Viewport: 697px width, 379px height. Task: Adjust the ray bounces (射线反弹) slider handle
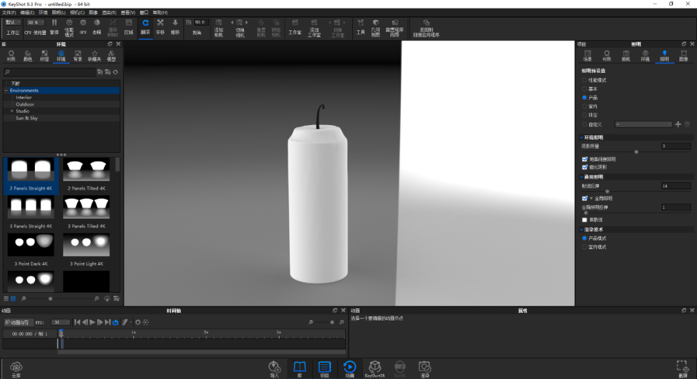[x=607, y=191]
